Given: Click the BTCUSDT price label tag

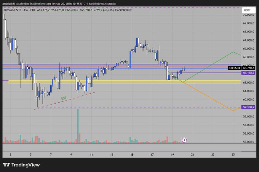Looking at the screenshot, I should click(x=234, y=68).
